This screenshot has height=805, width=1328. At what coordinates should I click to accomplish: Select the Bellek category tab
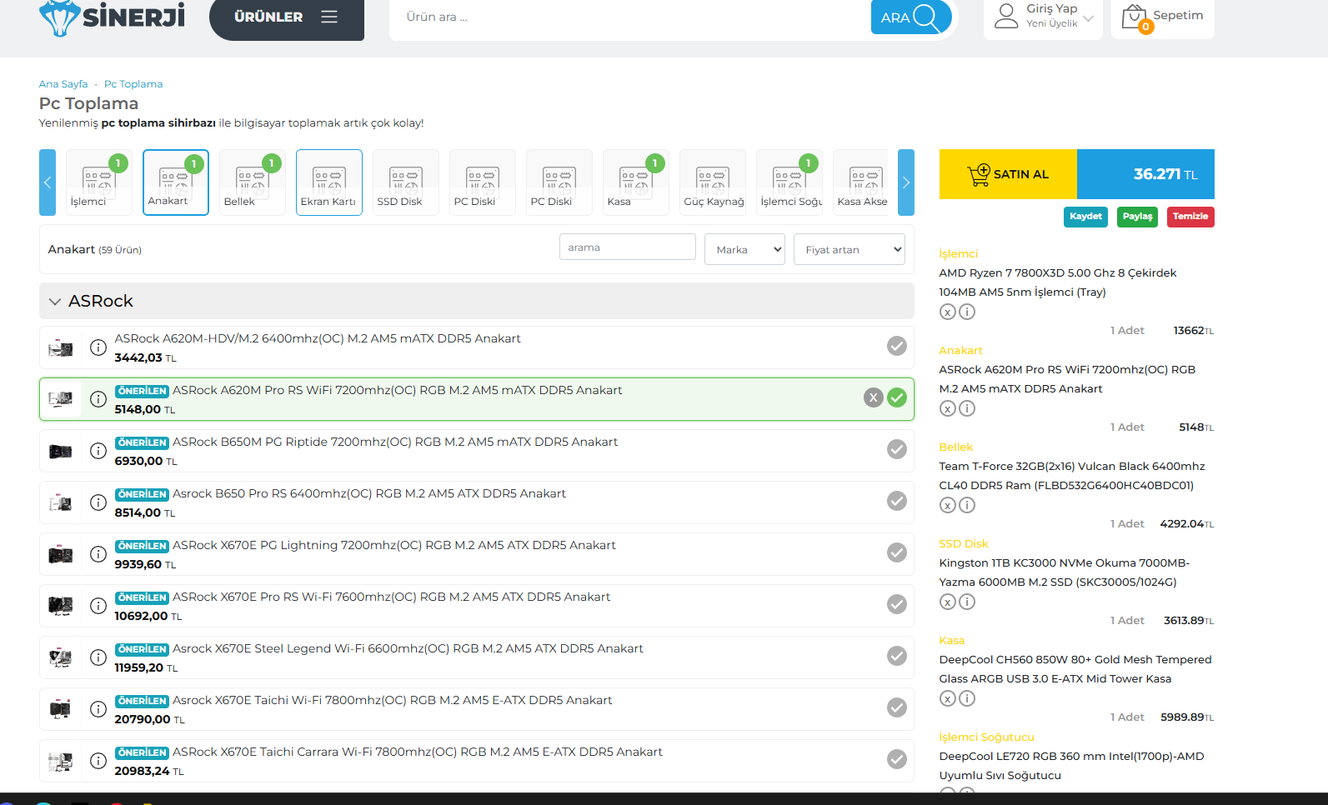pyautogui.click(x=253, y=182)
